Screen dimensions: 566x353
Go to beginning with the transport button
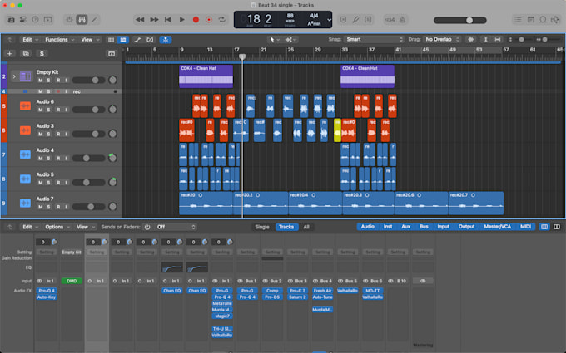tap(168, 20)
